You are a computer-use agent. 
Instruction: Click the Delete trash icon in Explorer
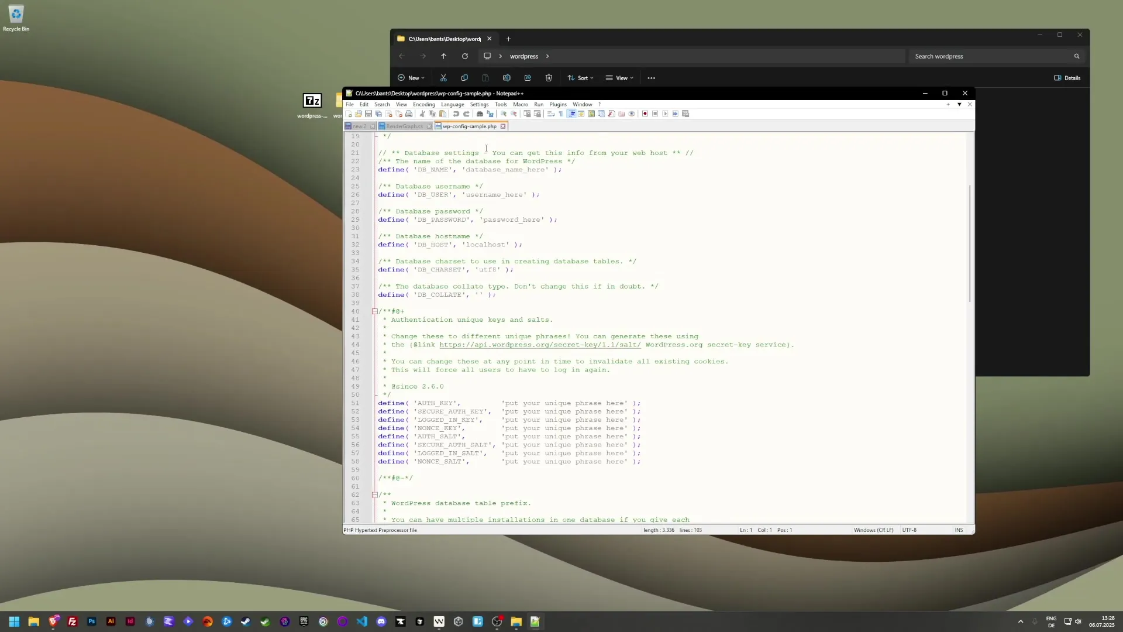click(549, 78)
